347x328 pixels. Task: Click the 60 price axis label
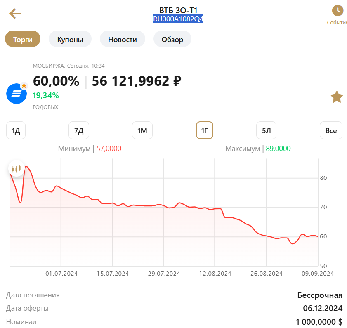[x=323, y=236]
